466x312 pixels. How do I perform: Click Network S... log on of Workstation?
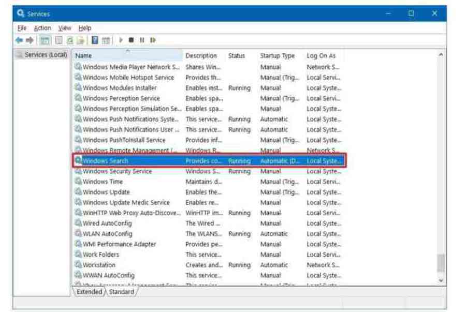coord(323,265)
